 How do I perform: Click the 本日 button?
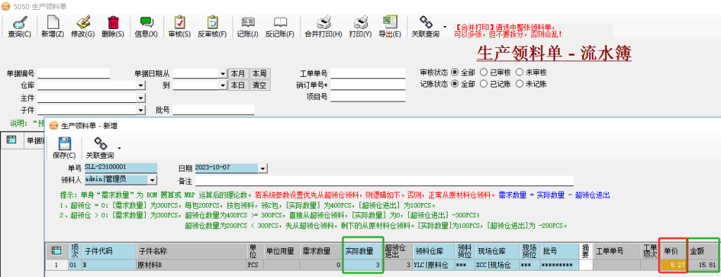(238, 85)
